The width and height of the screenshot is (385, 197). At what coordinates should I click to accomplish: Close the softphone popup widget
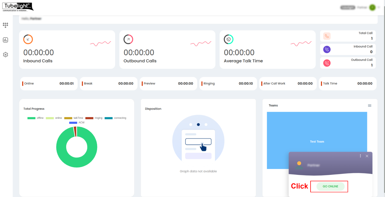(x=367, y=156)
